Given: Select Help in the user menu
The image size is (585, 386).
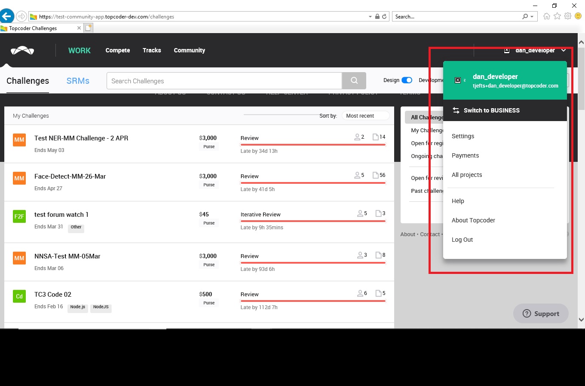Looking at the screenshot, I should 458,201.
